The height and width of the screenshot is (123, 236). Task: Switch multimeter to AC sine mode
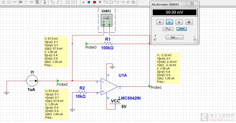[x=168, y=29]
